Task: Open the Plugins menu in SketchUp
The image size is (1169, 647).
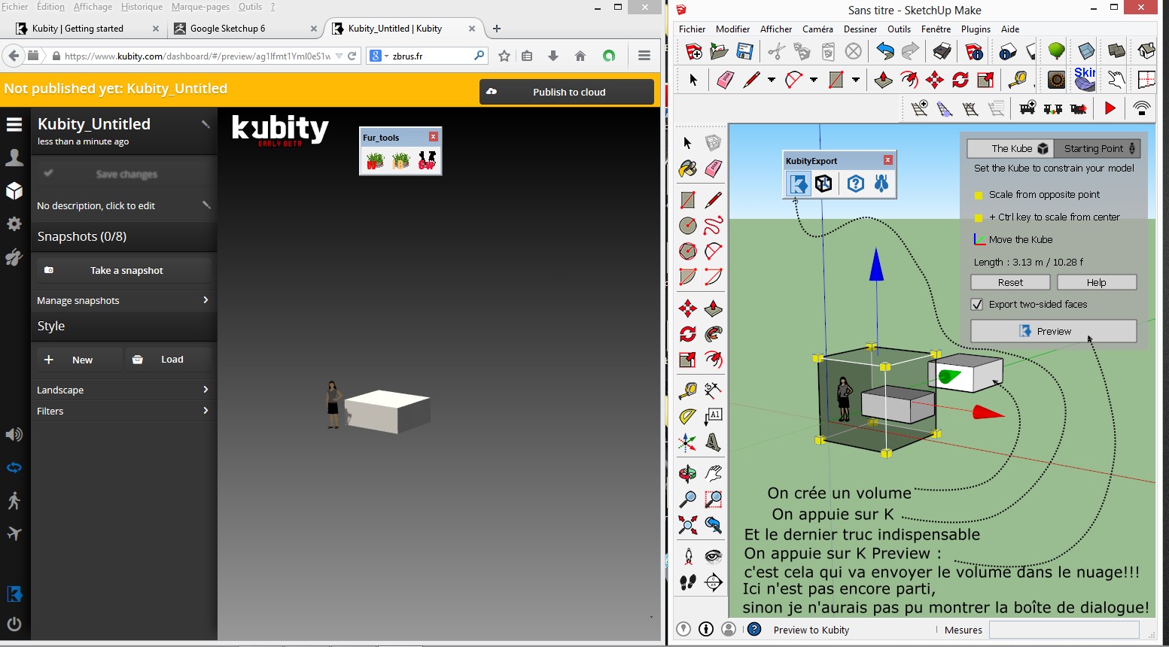Action: pyautogui.click(x=976, y=29)
